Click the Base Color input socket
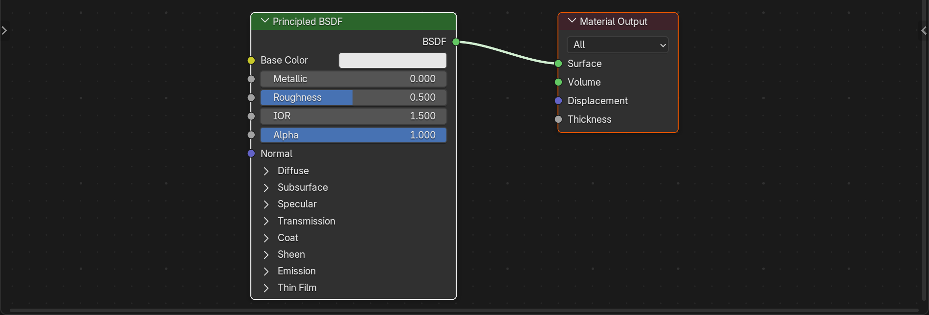The height and width of the screenshot is (315, 929). point(251,60)
